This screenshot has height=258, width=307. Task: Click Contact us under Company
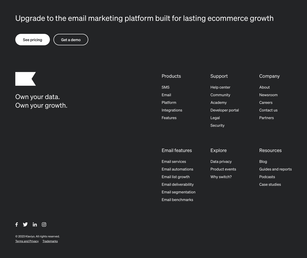[x=268, y=110]
